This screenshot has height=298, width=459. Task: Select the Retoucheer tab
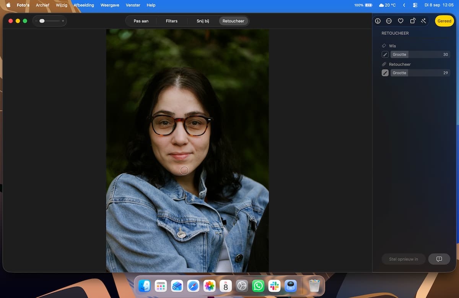(233, 21)
